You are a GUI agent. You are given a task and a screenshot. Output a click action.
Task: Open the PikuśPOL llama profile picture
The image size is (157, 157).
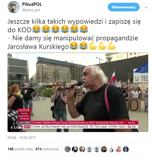14,7
